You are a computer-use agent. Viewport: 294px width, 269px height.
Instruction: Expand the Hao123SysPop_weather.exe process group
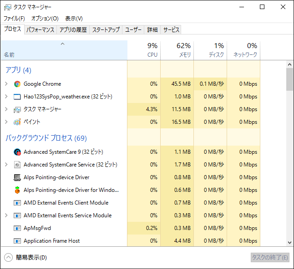(6, 97)
